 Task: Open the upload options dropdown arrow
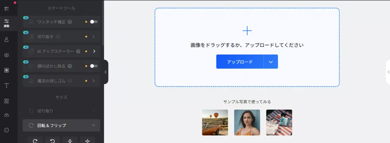(271, 62)
